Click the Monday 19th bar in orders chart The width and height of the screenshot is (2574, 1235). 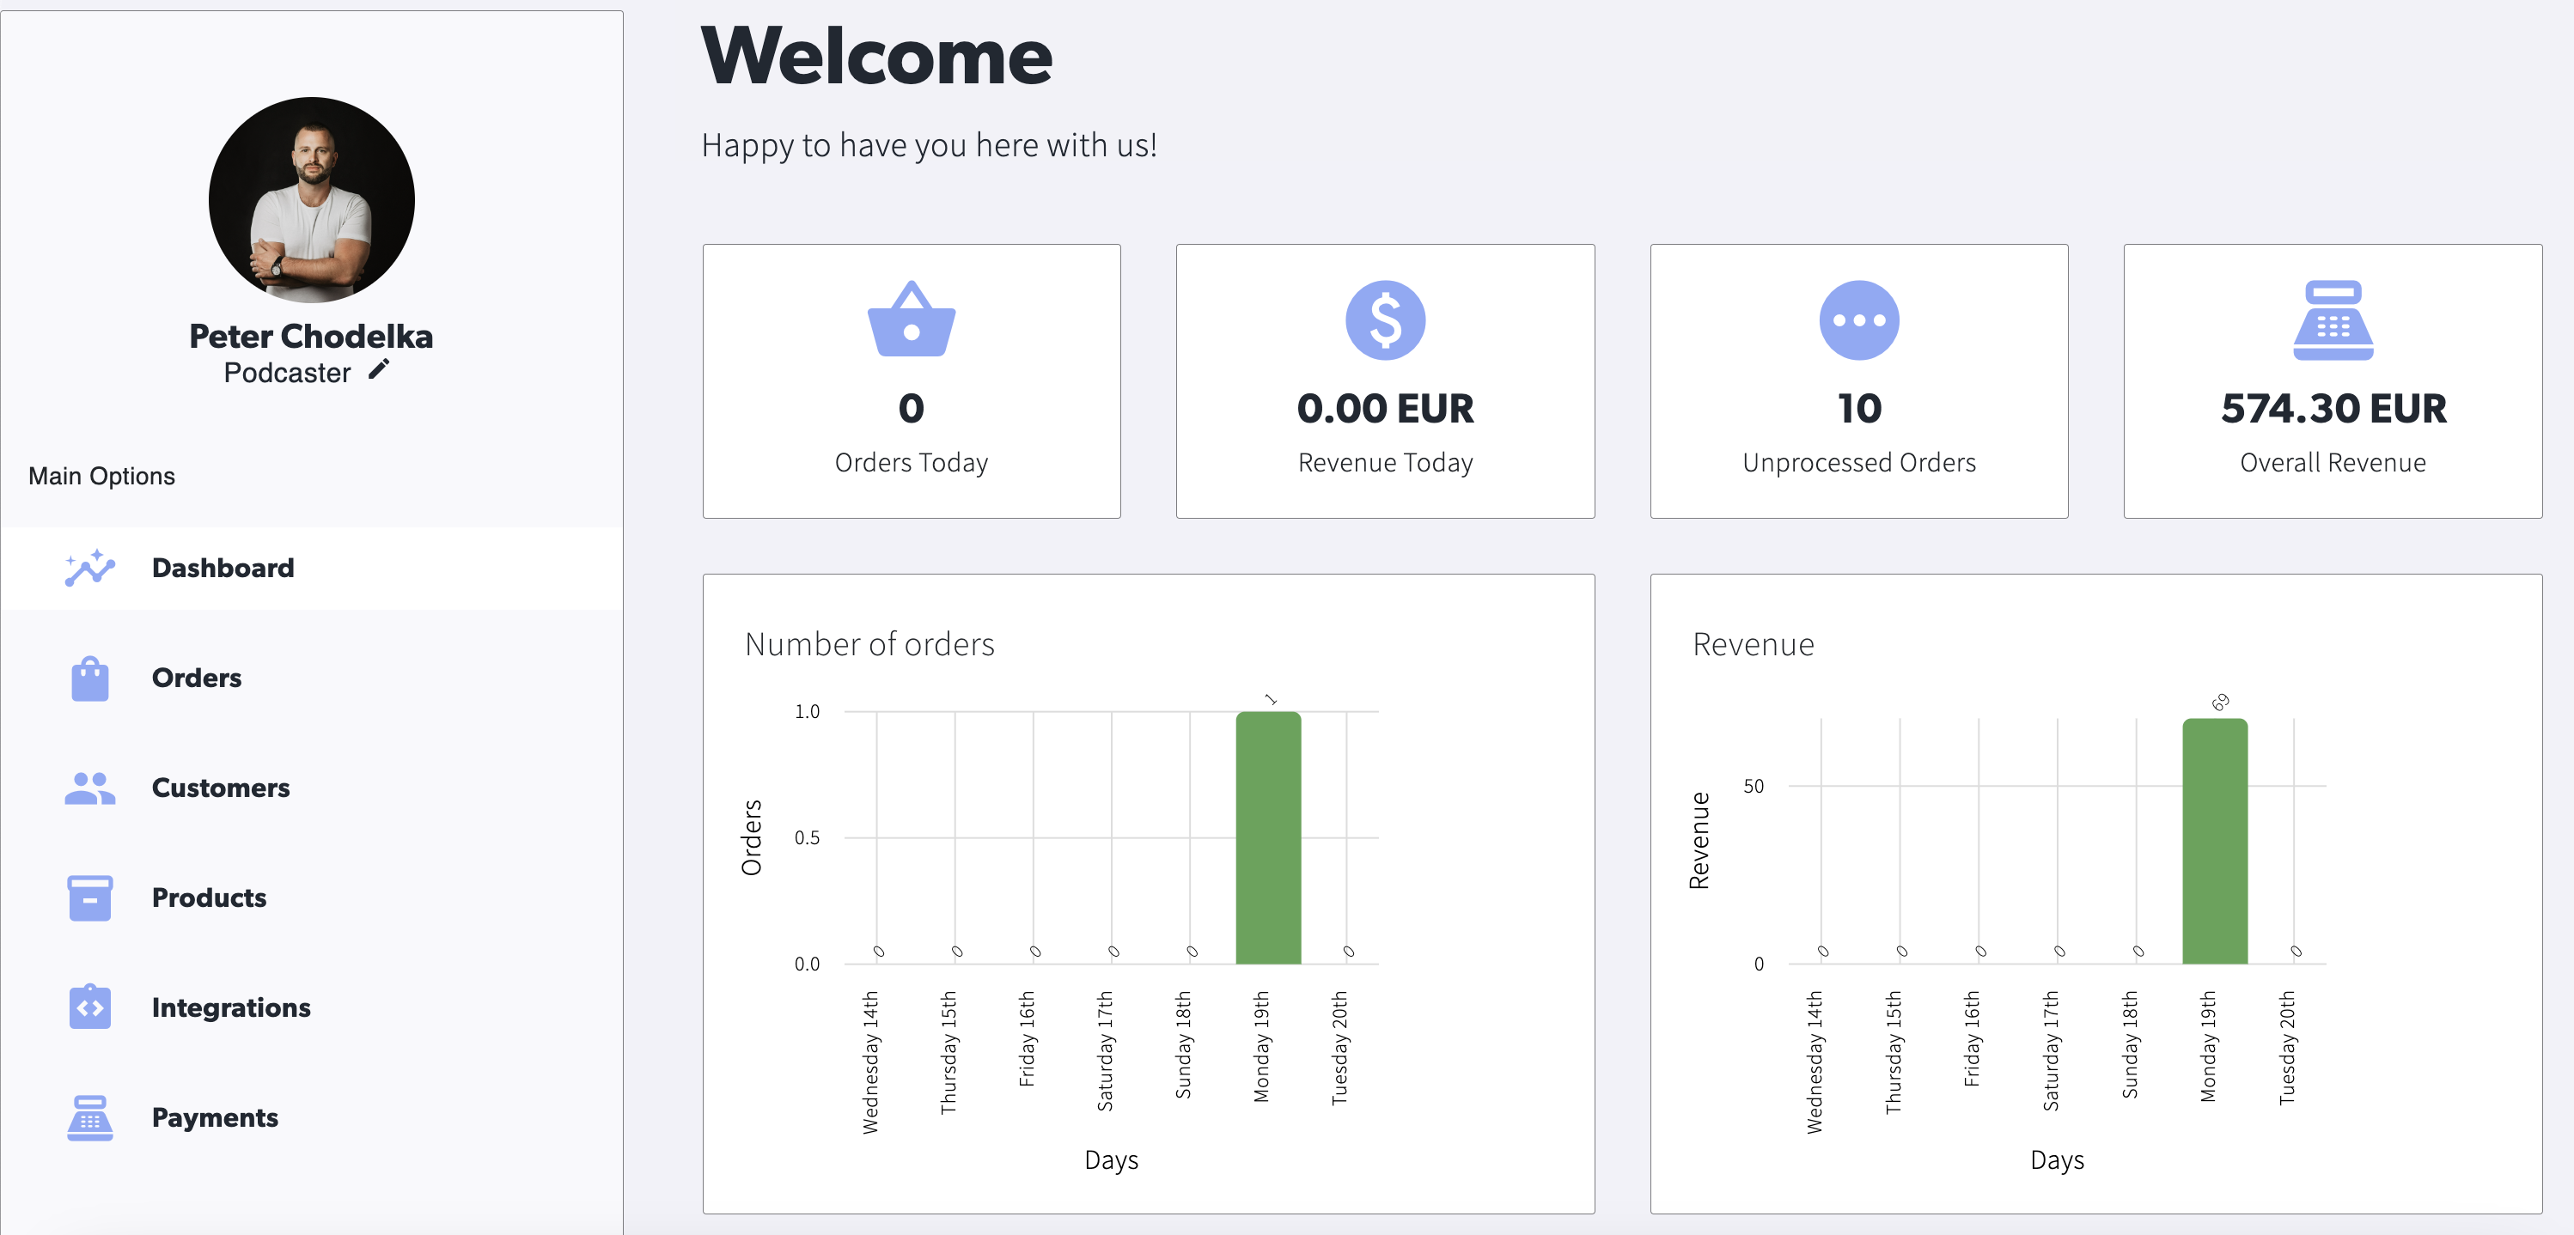click(1268, 837)
